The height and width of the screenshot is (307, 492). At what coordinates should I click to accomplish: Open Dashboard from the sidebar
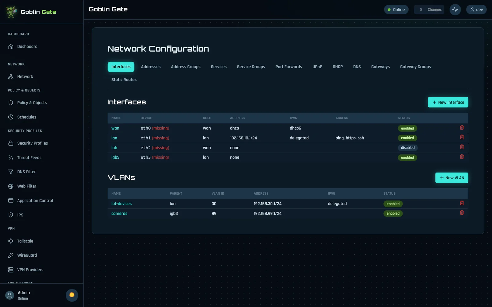point(42,47)
